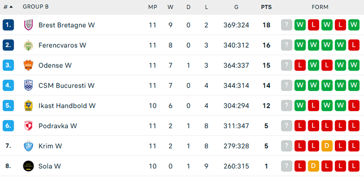Click the Ferencvaros W club crest
This screenshot has width=364, height=177.
point(28,45)
